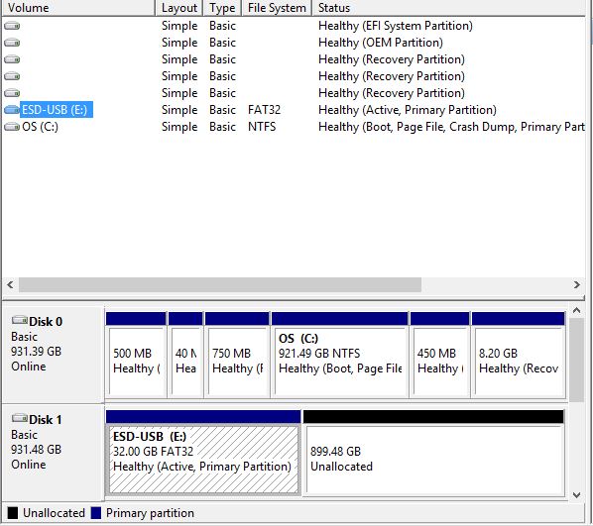Sort by the Volume column header
Image resolution: width=593 pixels, height=526 pixels.
(x=78, y=8)
